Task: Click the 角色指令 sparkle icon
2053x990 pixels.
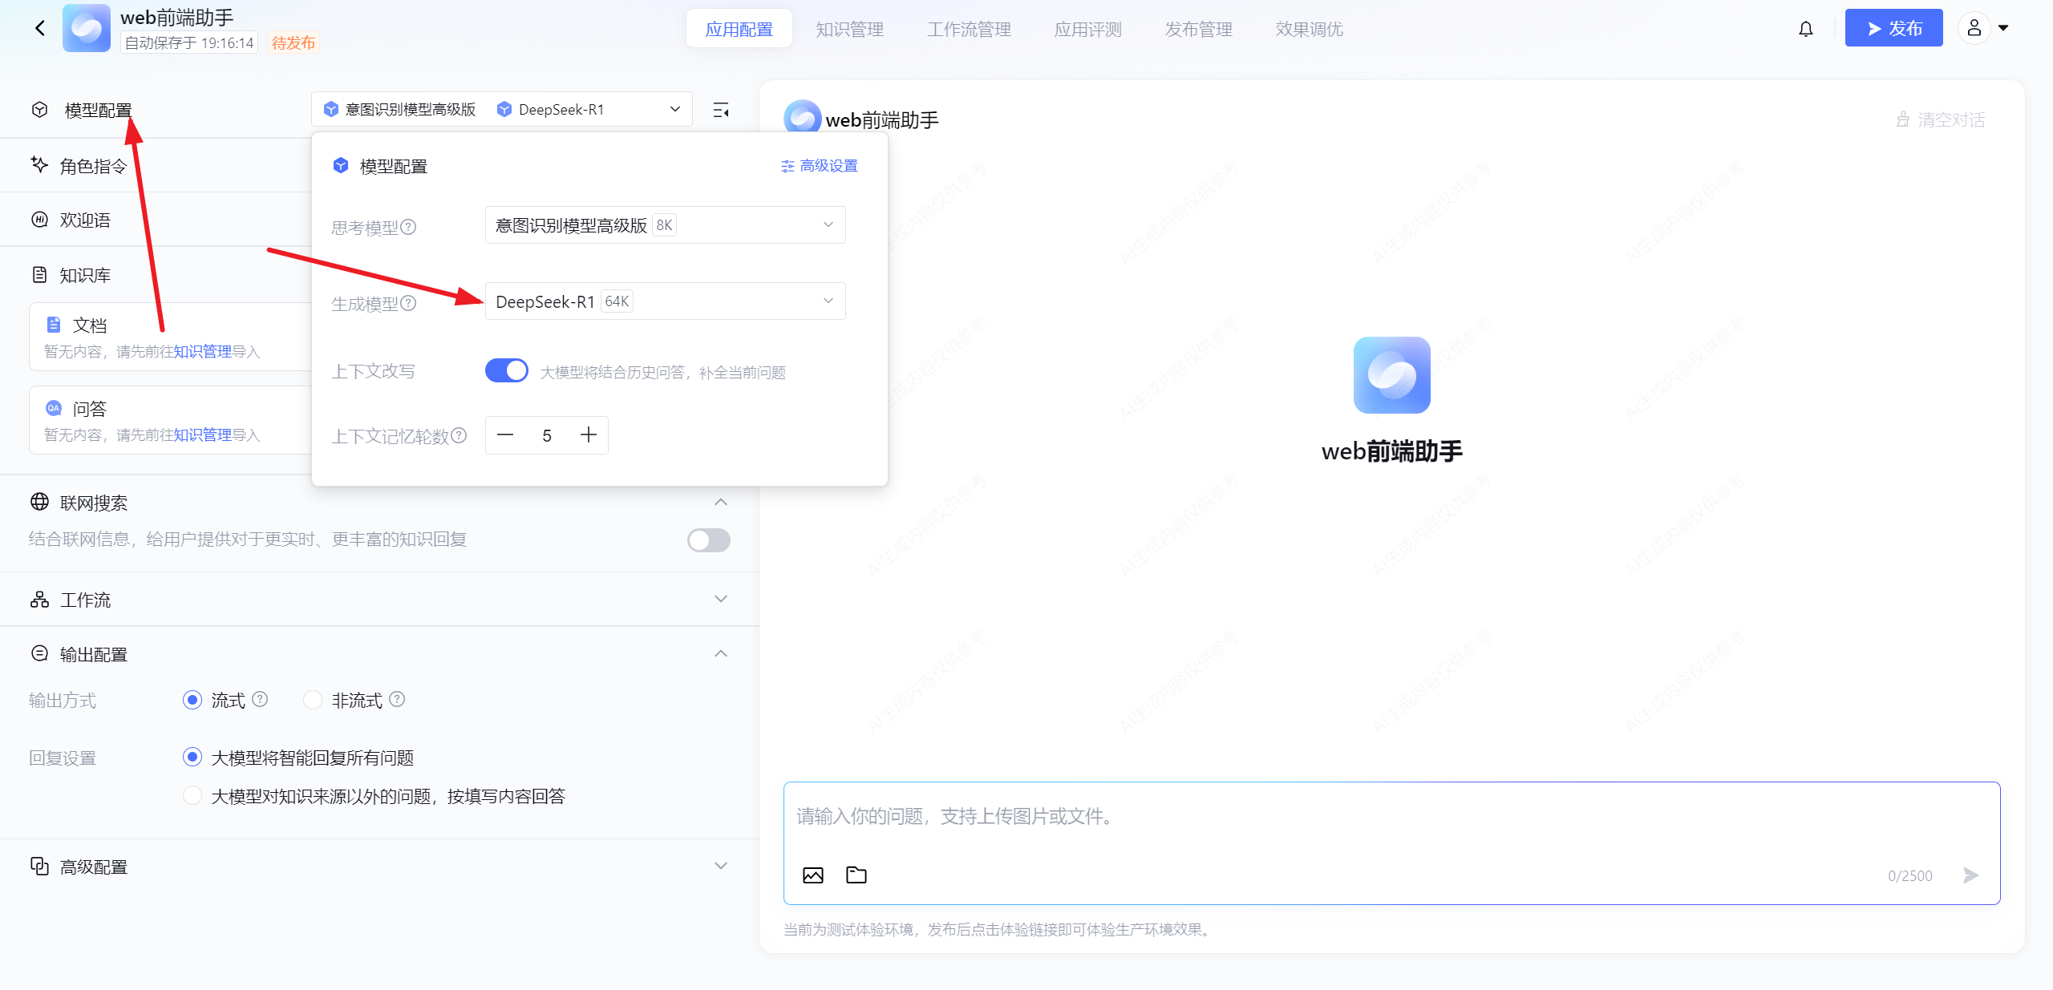Action: click(39, 164)
